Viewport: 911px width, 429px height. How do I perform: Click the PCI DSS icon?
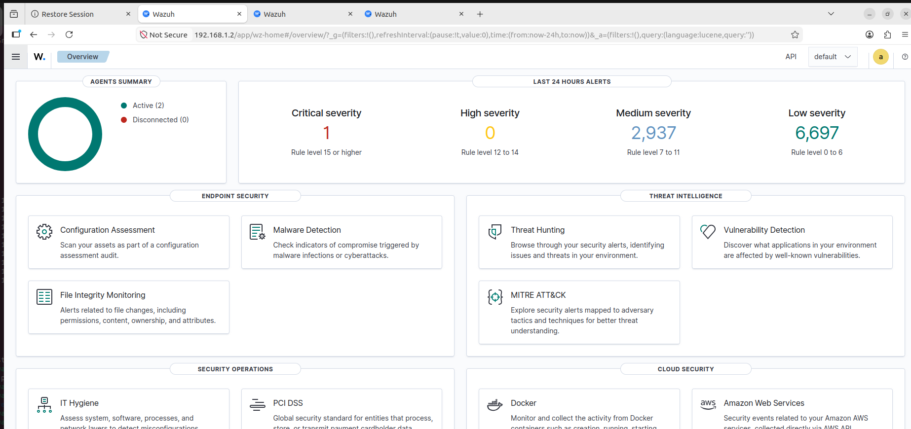(258, 404)
